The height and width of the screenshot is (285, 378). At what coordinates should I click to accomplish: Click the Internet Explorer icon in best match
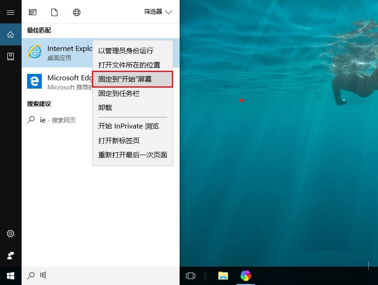(34, 52)
